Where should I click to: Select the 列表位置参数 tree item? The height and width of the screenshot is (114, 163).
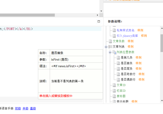(x=125, y=52)
